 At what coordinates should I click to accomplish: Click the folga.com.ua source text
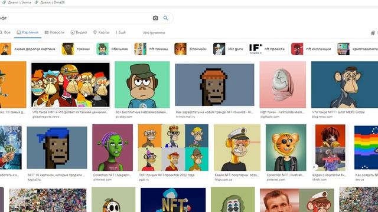click(x=223, y=180)
